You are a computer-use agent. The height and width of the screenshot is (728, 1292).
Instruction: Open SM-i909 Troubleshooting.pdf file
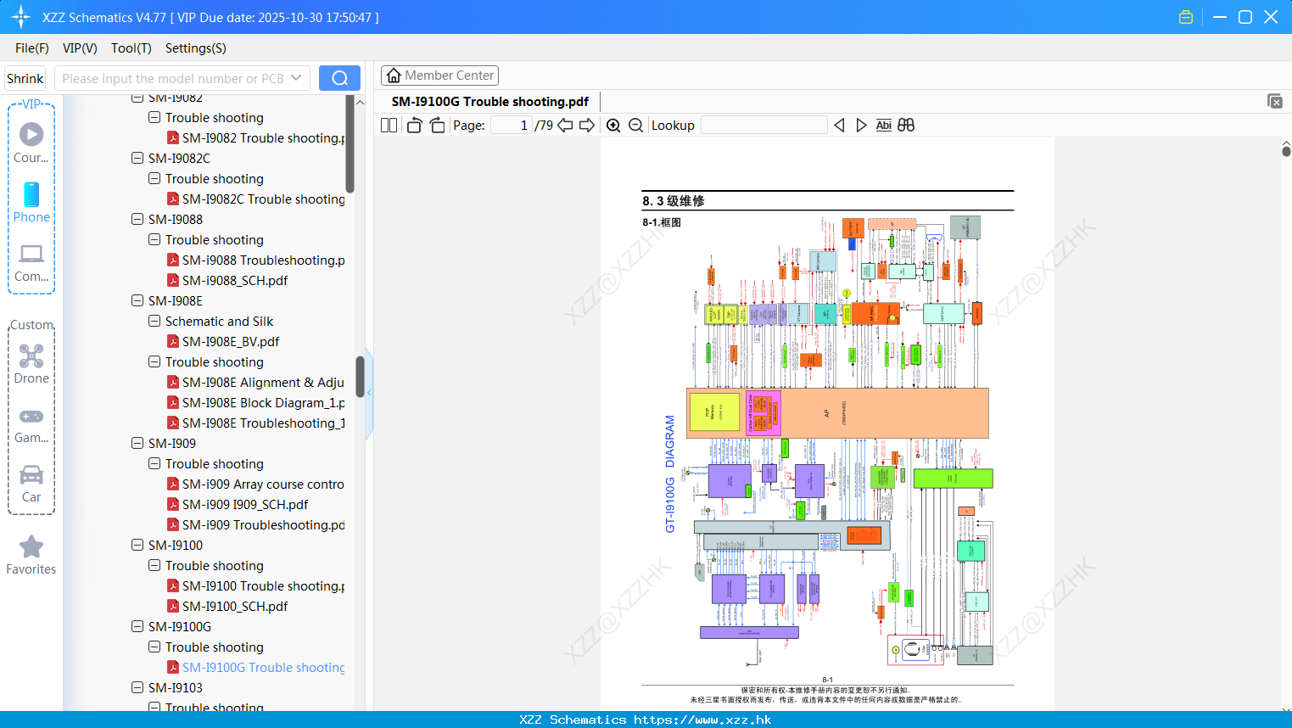tap(255, 524)
